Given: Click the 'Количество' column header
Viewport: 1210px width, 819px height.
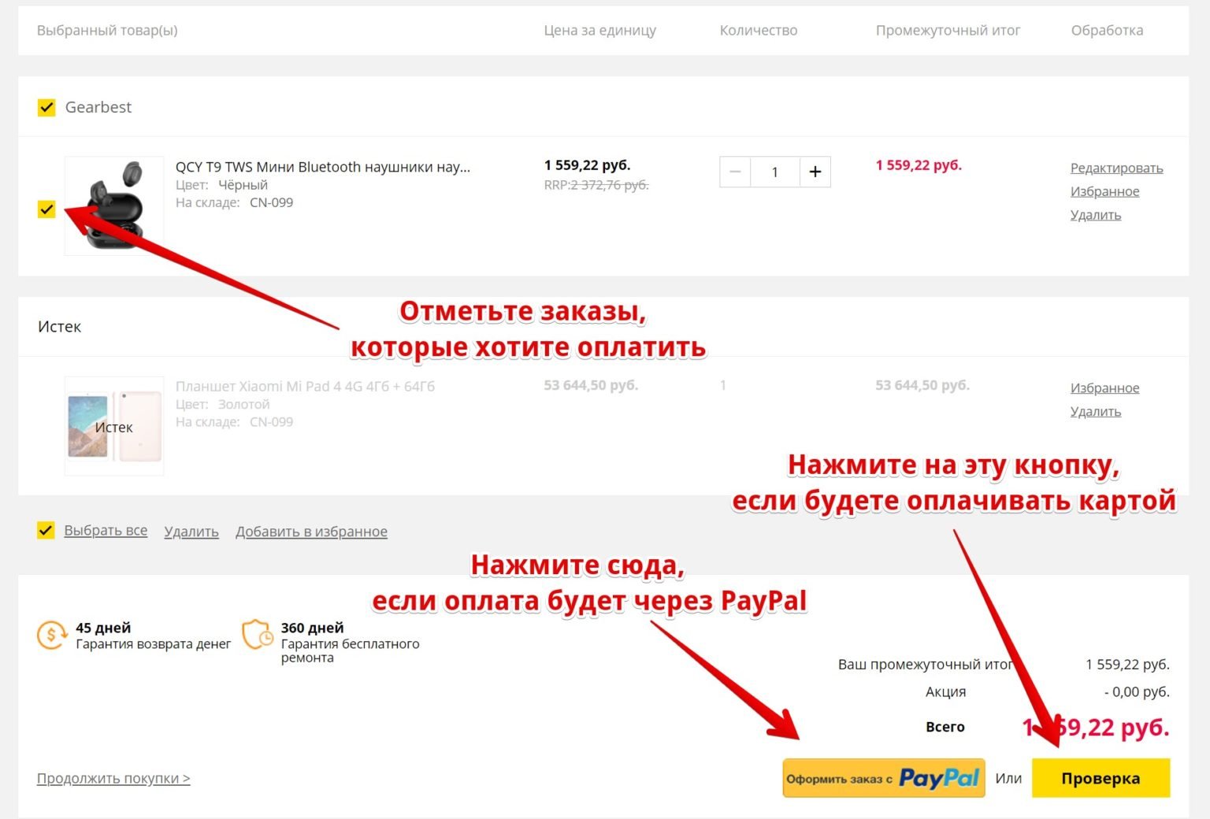Looking at the screenshot, I should [758, 30].
